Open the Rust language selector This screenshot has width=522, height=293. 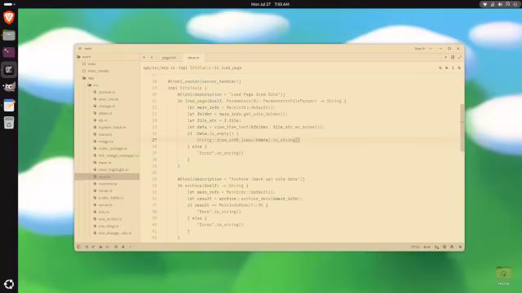pyautogui.click(x=427, y=247)
